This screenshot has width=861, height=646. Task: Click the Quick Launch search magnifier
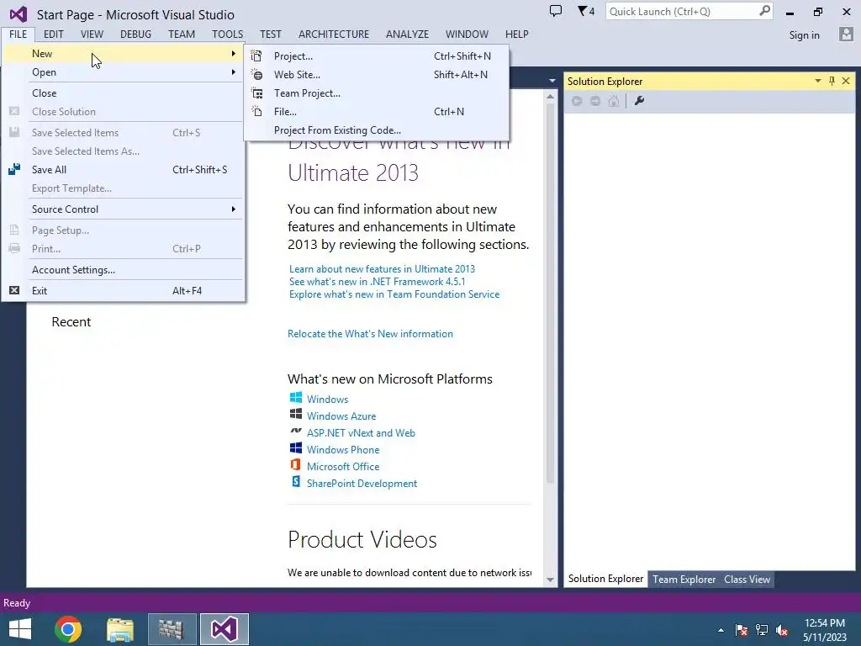[x=763, y=11]
